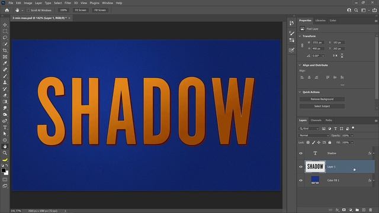Toggle lock image pixels brush icon
This screenshot has height=213, width=379.
click(313, 143)
